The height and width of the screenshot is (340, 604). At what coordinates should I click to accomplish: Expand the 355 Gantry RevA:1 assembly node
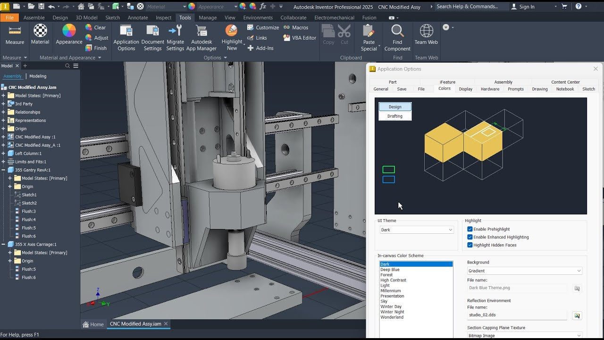(4, 170)
